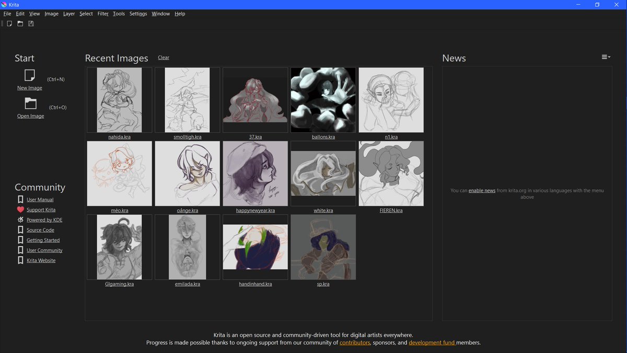Viewport: 627px width, 353px height.
Task: Open the sp.kra thumbnail
Action: click(323, 247)
